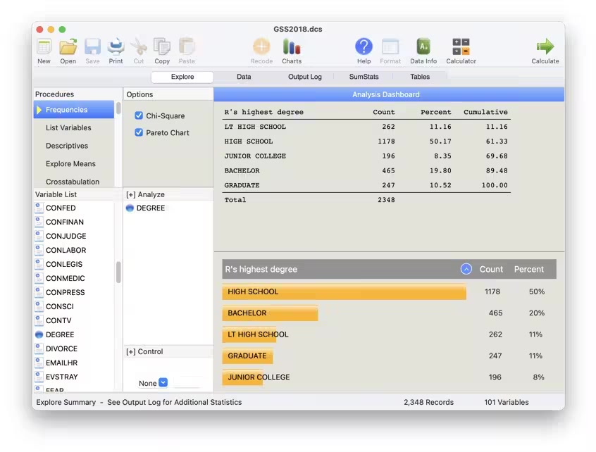Screen dimensions: 596x452
Task: Choose the DIVORCE variable in the list
Action: tap(61, 349)
